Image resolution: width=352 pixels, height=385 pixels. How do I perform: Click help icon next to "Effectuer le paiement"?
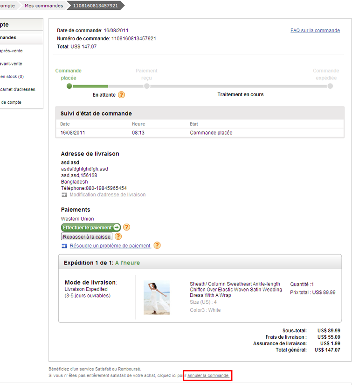pos(126,228)
